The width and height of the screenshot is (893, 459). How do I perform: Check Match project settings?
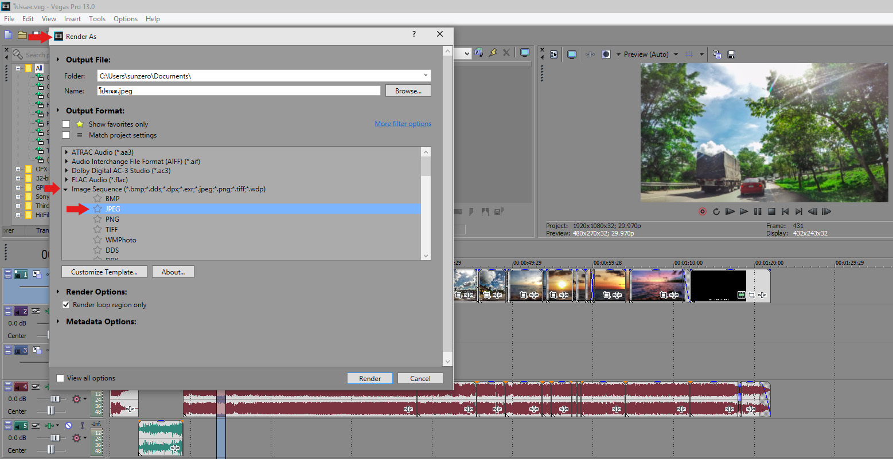click(66, 135)
